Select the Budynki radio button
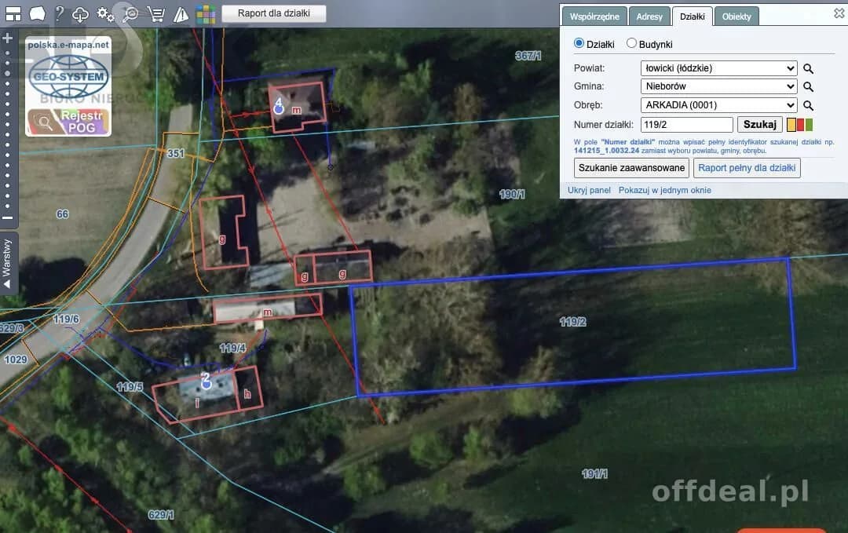The image size is (848, 533). click(631, 43)
